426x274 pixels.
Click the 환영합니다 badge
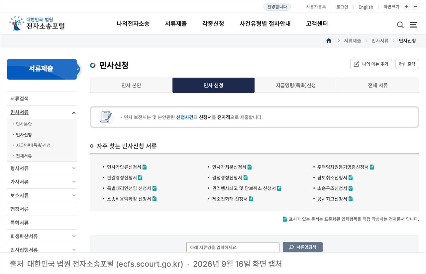click(277, 7)
